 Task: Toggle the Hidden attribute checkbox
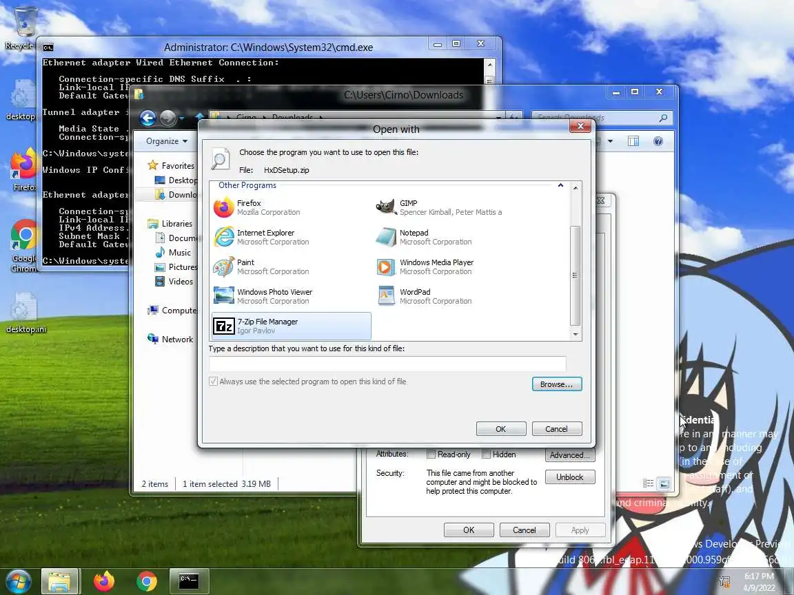click(x=486, y=455)
